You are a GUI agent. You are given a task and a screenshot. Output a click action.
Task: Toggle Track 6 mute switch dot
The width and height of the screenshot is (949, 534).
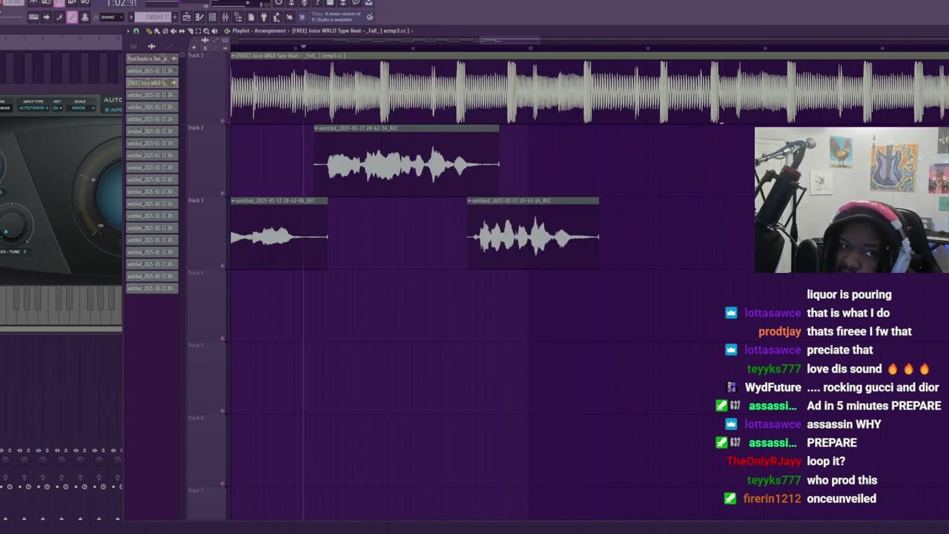(x=222, y=485)
